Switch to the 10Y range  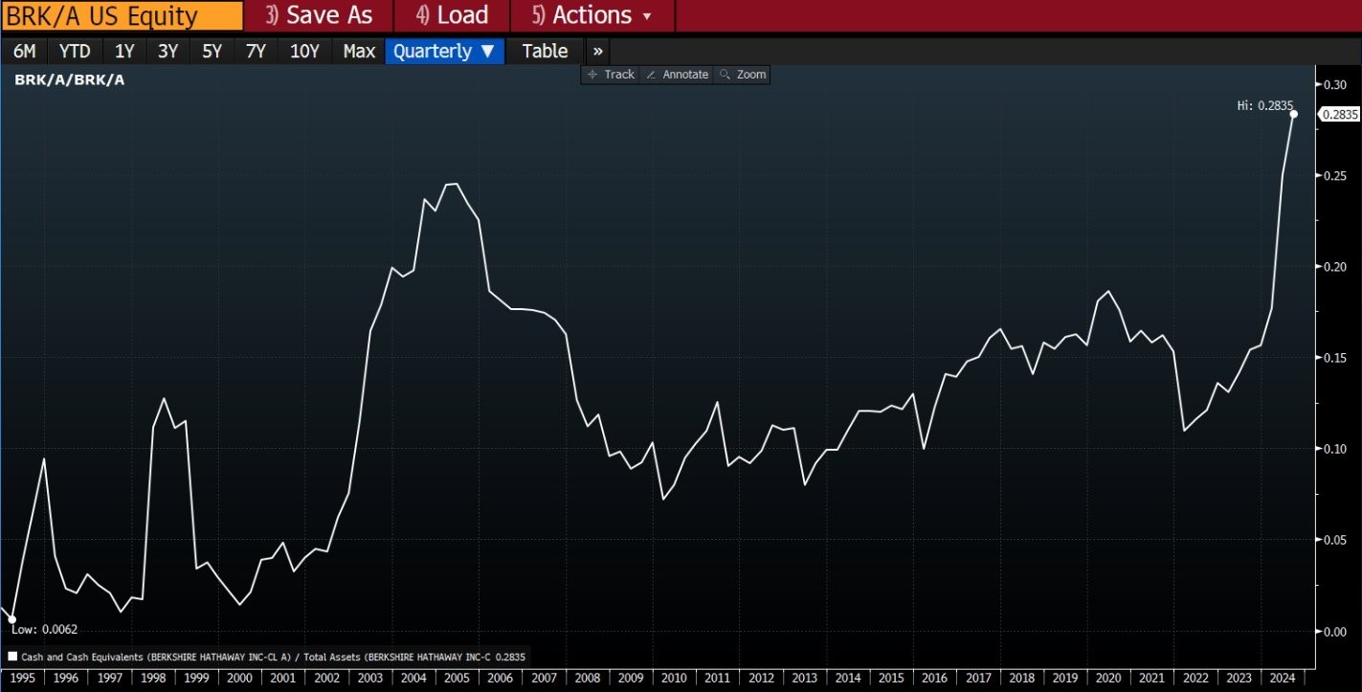click(304, 52)
